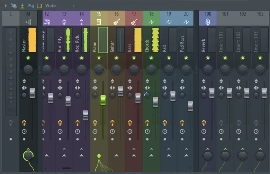Mute the Master track green light

[28, 58]
